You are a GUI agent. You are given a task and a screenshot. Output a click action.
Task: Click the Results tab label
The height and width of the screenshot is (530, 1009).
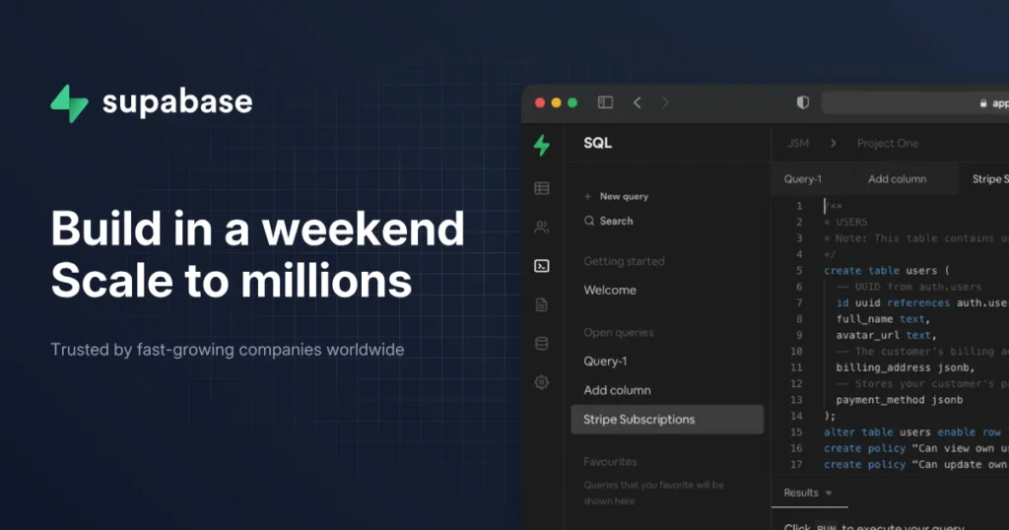click(800, 493)
